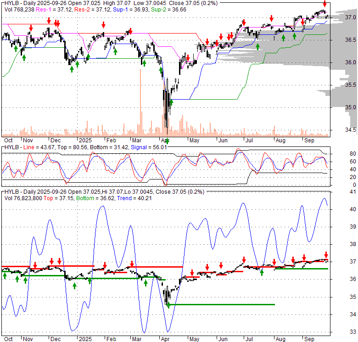Click the 41 label on bottom chart axis
This screenshot has width=358, height=342.
point(353,192)
